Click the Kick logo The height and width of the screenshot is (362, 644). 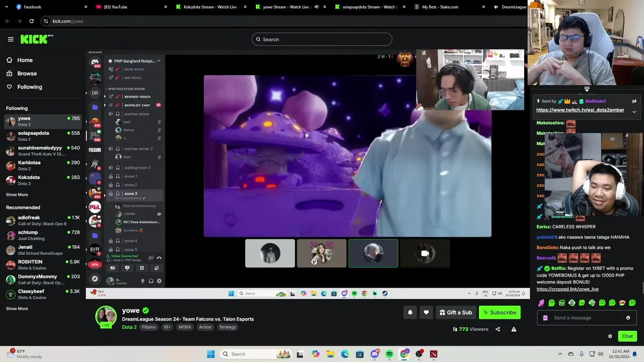pos(36,39)
